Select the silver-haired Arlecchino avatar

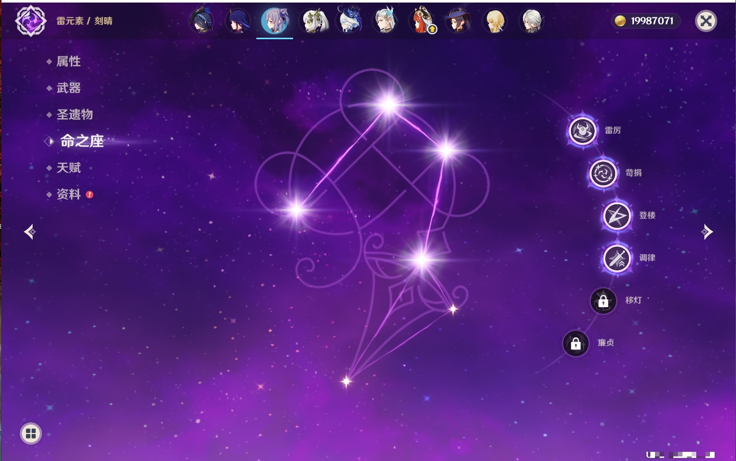coord(531,21)
